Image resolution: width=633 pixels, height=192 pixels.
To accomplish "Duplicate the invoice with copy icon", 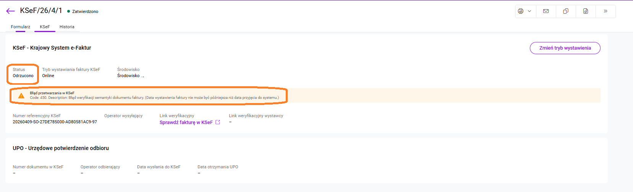I will (x=566, y=11).
